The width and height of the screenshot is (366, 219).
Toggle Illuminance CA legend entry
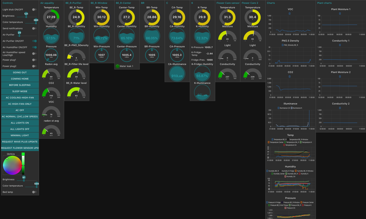click(x=284, y=108)
